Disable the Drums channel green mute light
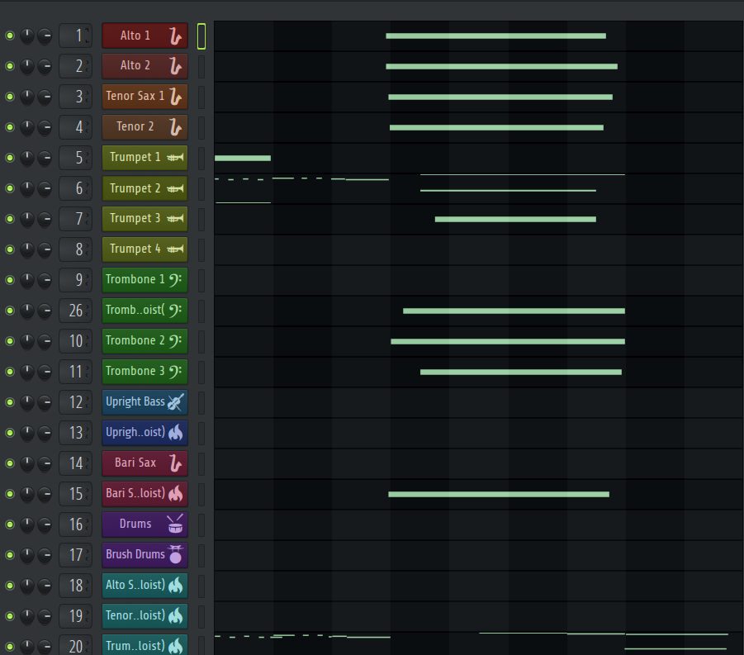The height and width of the screenshot is (655, 744). tap(9, 524)
